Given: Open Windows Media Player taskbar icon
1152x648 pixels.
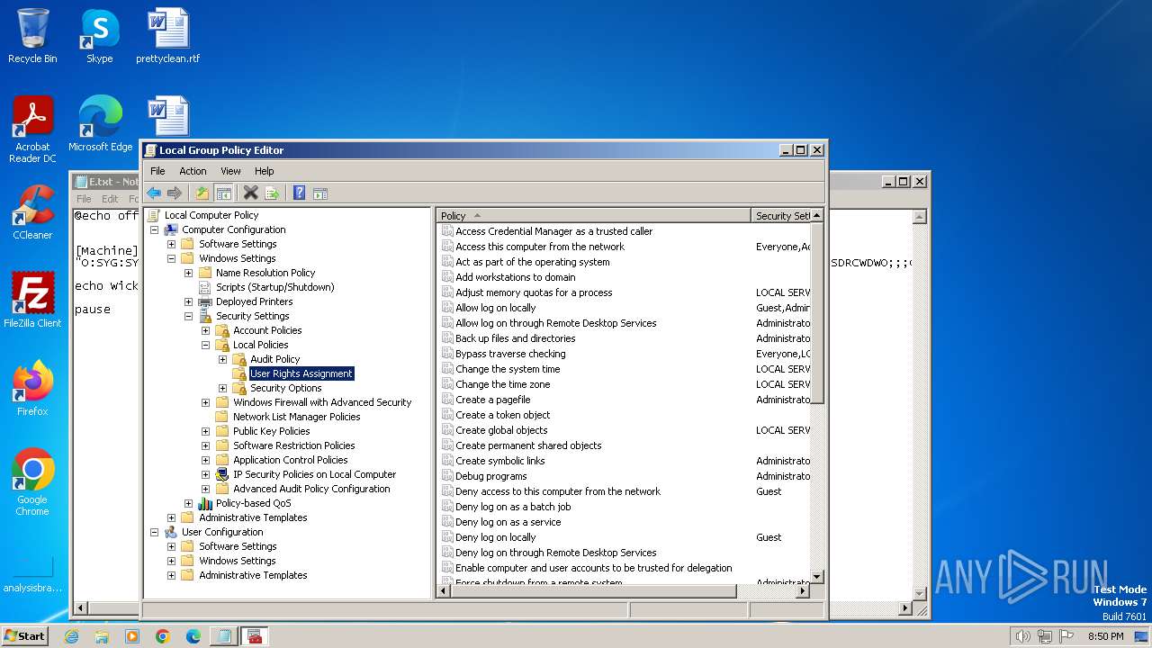Looking at the screenshot, I should coord(132,636).
